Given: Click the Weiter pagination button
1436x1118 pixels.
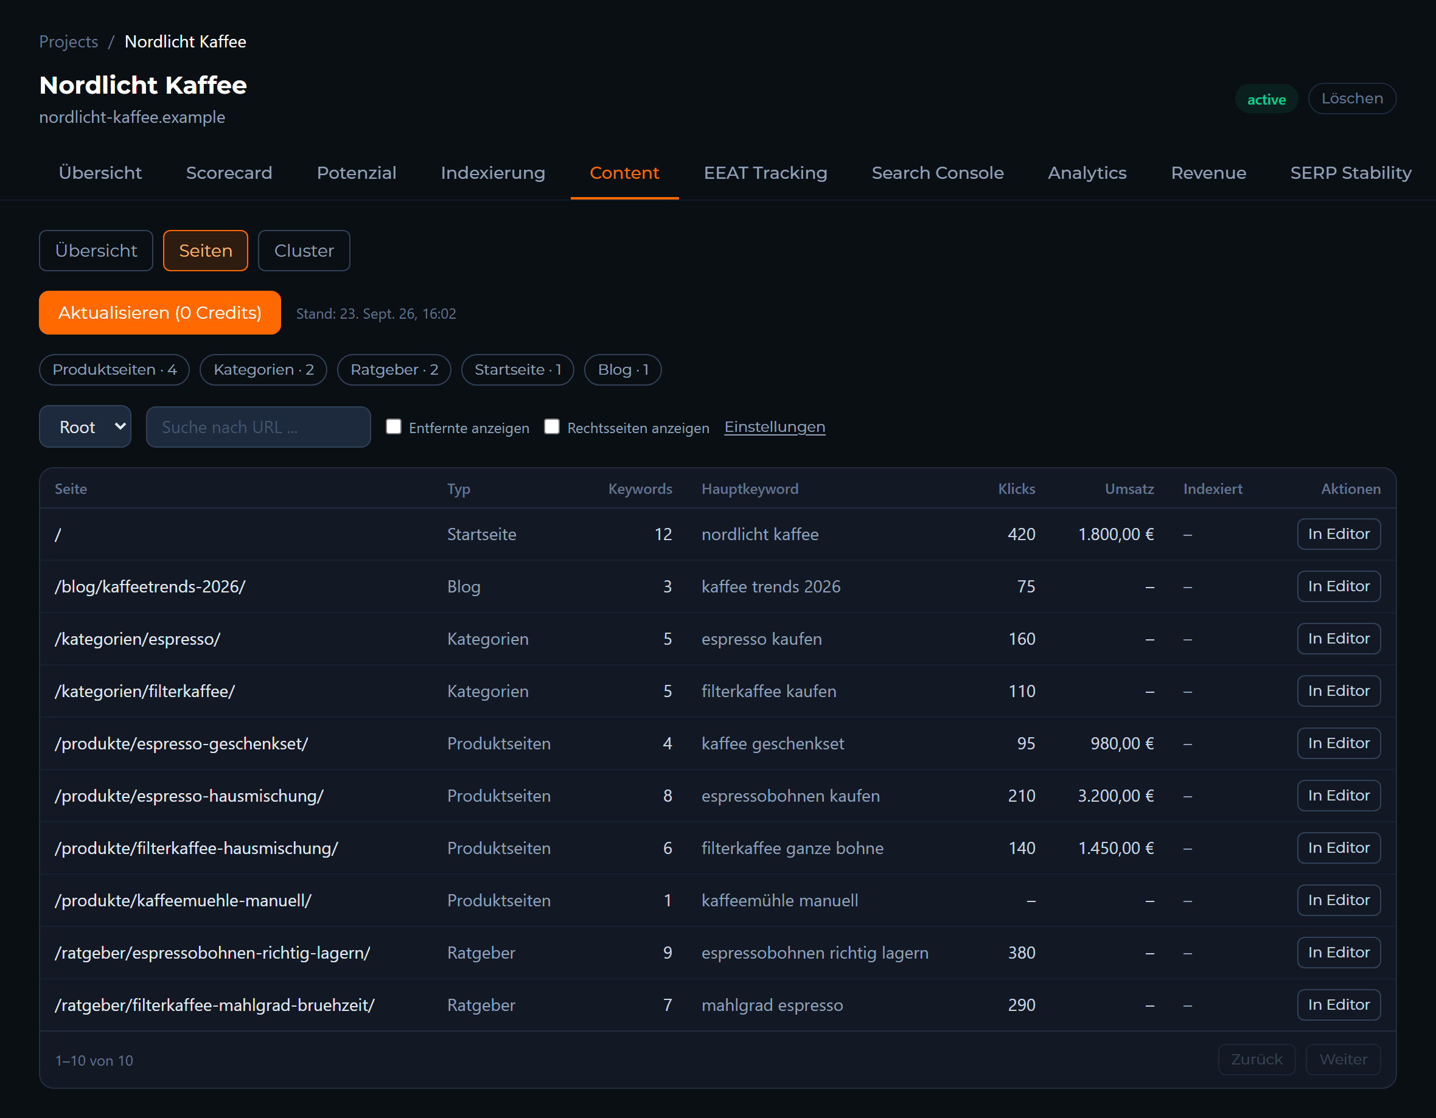Looking at the screenshot, I should [x=1344, y=1060].
